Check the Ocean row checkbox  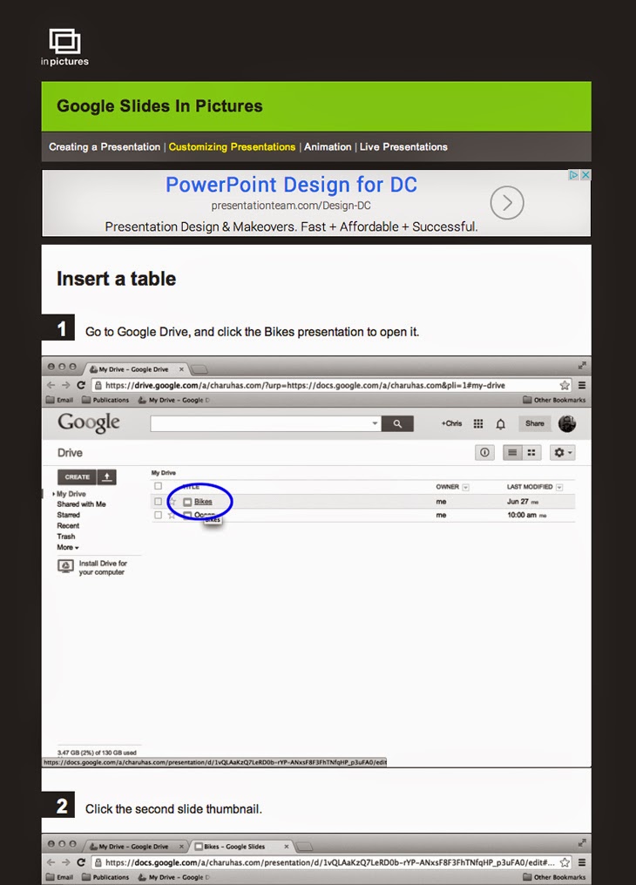158,515
